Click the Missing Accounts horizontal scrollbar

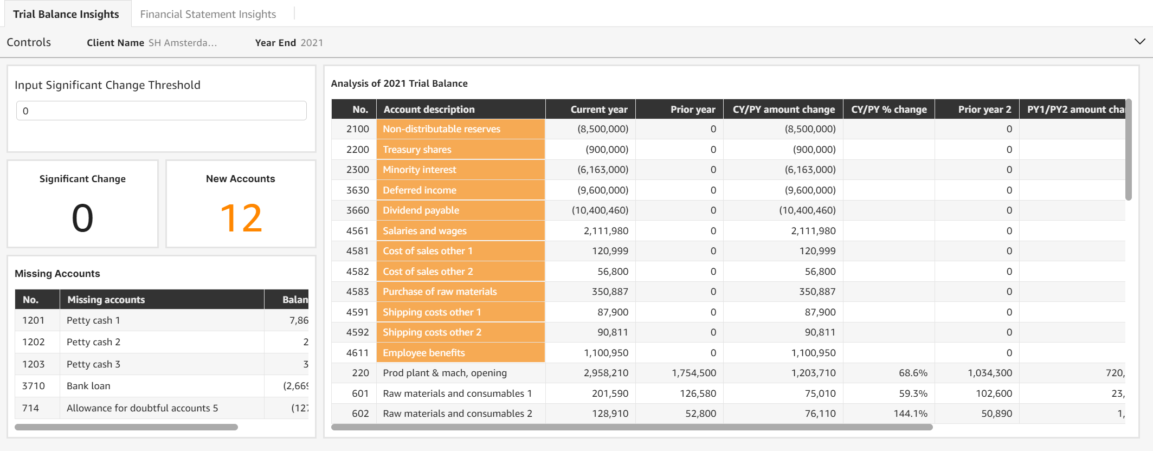pos(126,427)
